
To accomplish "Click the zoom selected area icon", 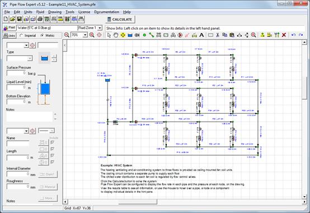I will [253, 35].
